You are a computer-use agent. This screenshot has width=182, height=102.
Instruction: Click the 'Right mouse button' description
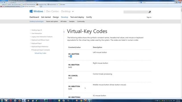[x=100, y=63]
